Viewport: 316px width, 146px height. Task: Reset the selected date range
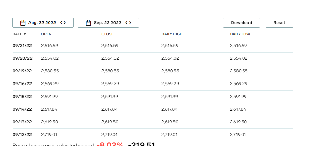coord(279,23)
